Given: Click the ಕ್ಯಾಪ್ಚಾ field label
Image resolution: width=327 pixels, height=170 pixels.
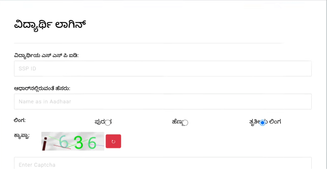Looking at the screenshot, I should pos(22,135).
